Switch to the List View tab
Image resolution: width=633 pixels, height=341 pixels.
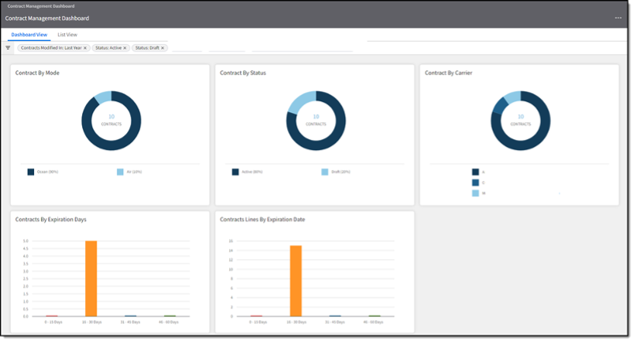[x=67, y=35]
